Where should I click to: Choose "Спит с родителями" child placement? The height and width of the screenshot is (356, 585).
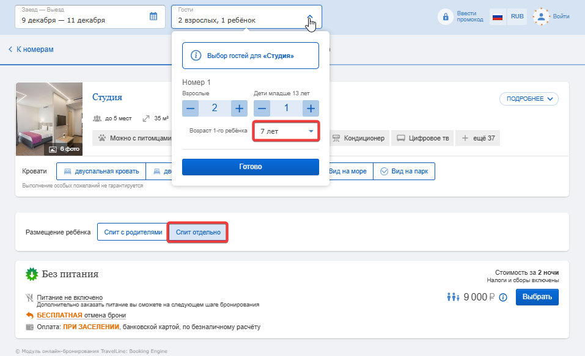(x=133, y=232)
